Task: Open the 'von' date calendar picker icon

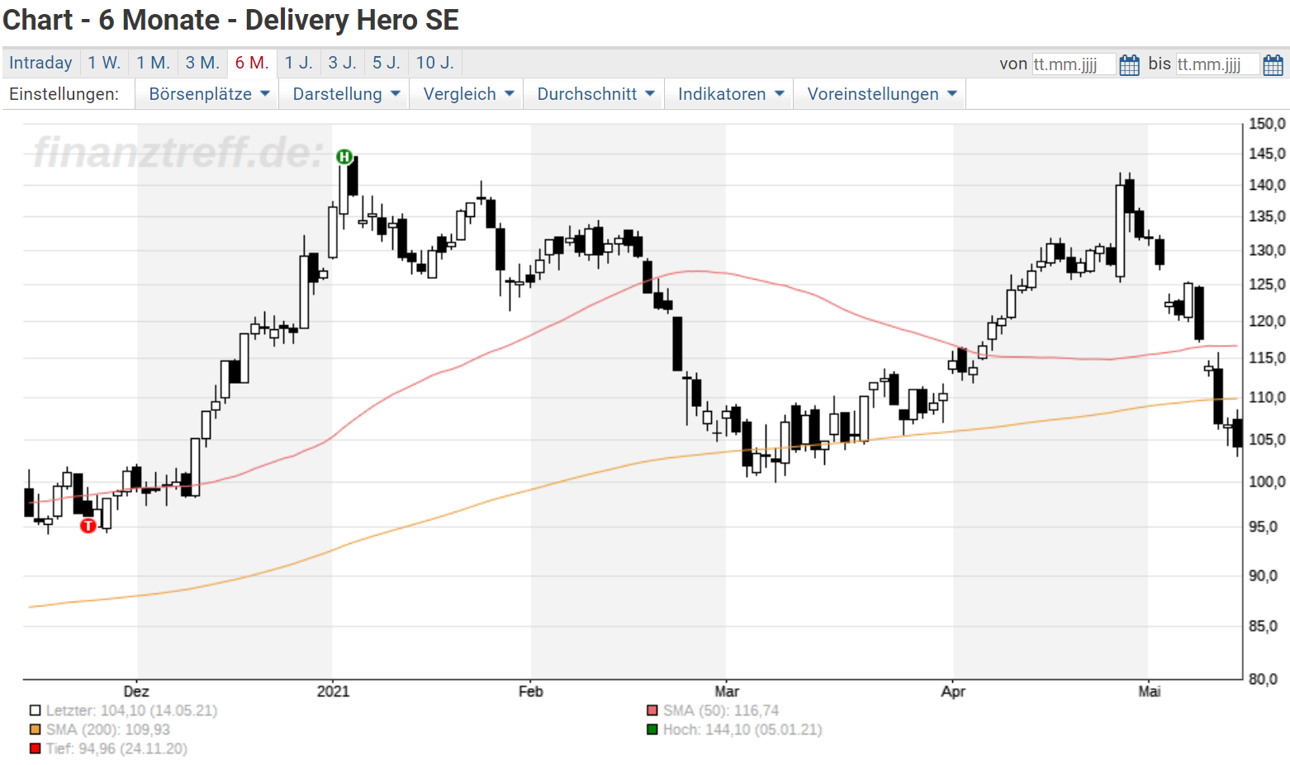Action: [1129, 64]
